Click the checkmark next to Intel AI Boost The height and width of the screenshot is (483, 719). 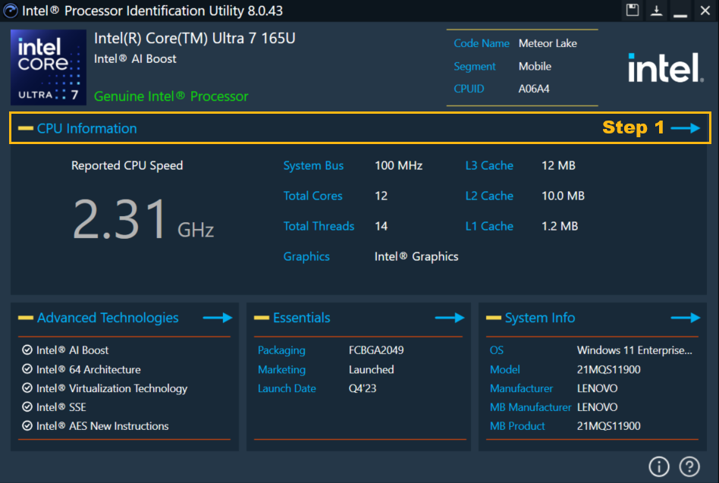pyautogui.click(x=27, y=350)
